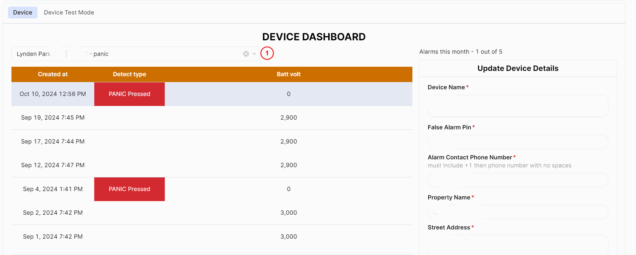
Task: Switch to the Device tab
Action: (23, 13)
